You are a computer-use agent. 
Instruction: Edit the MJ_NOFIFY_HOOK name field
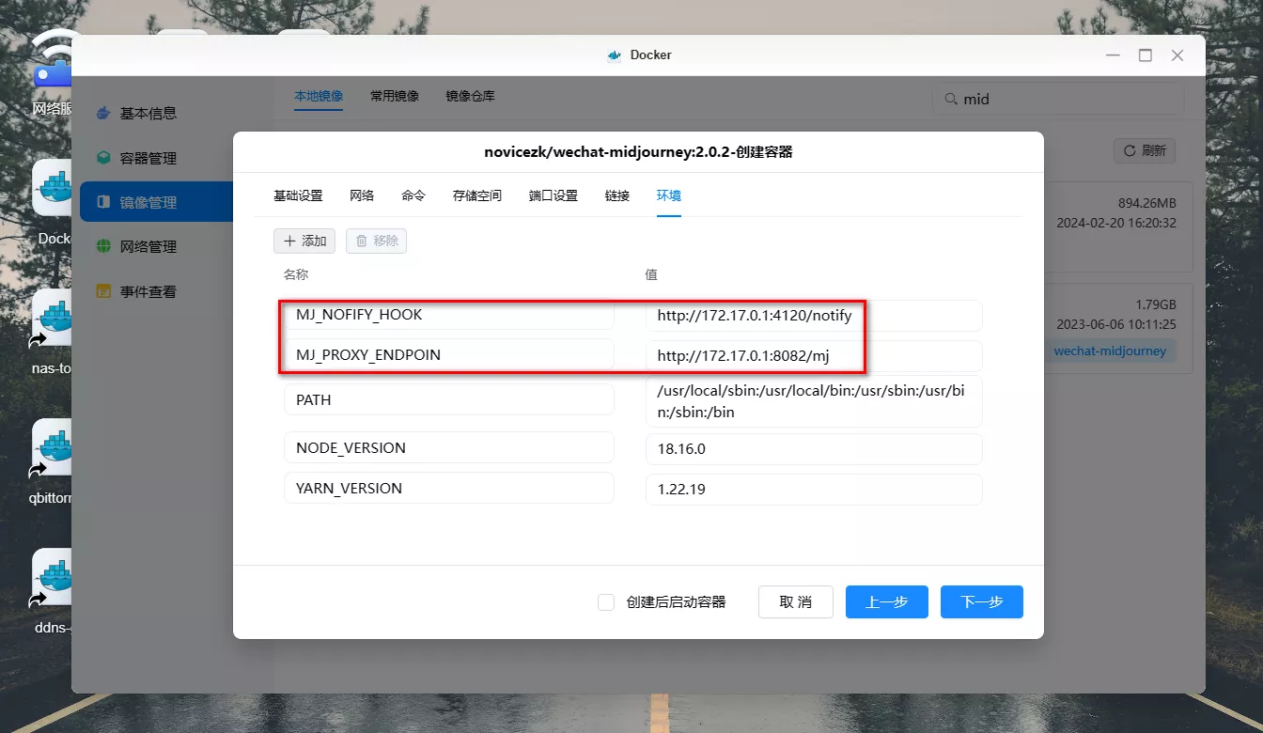(x=449, y=315)
